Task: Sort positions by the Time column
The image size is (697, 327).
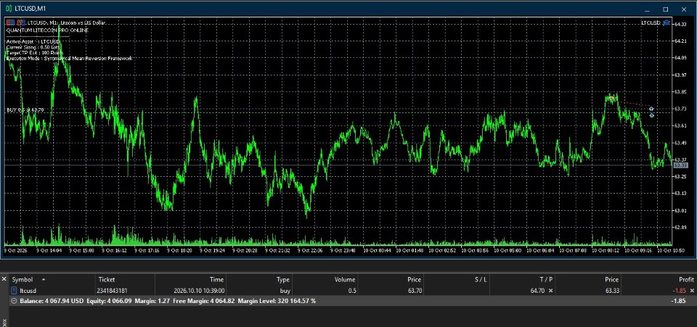Action: (x=216, y=280)
